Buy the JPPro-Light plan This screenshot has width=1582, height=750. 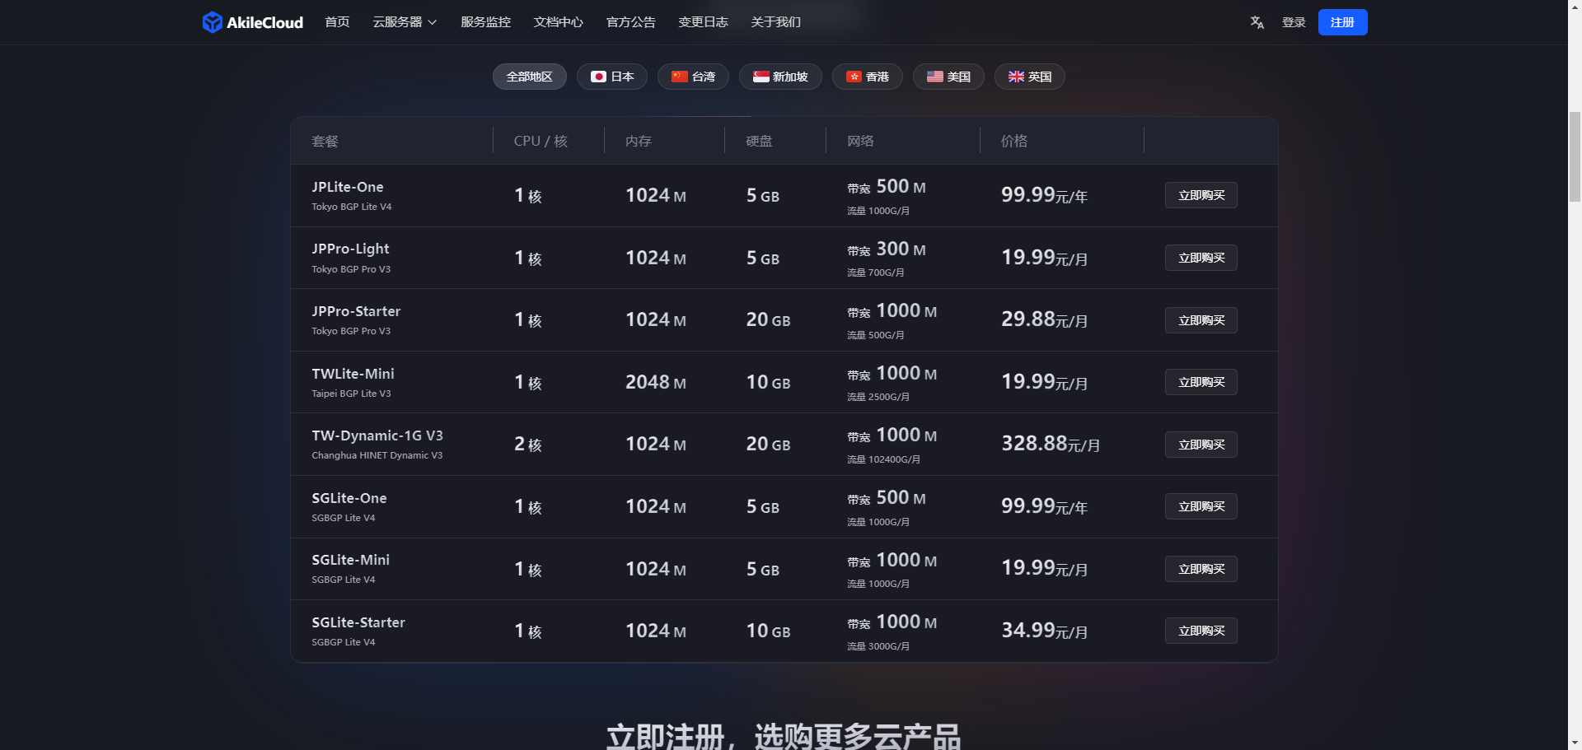click(1201, 258)
